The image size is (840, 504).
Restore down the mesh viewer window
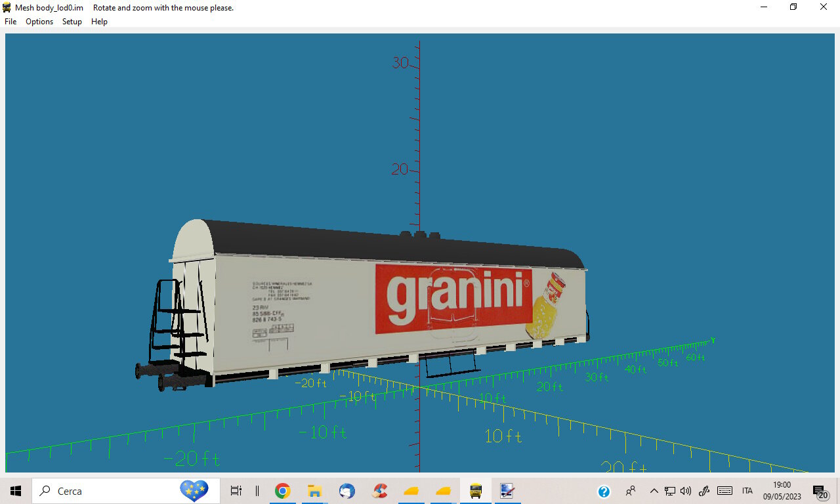(x=793, y=7)
